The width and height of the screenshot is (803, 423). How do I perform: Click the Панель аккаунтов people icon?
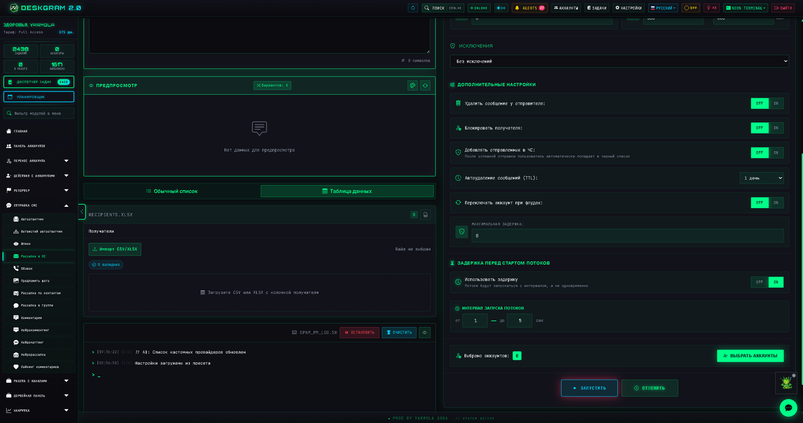[9, 146]
